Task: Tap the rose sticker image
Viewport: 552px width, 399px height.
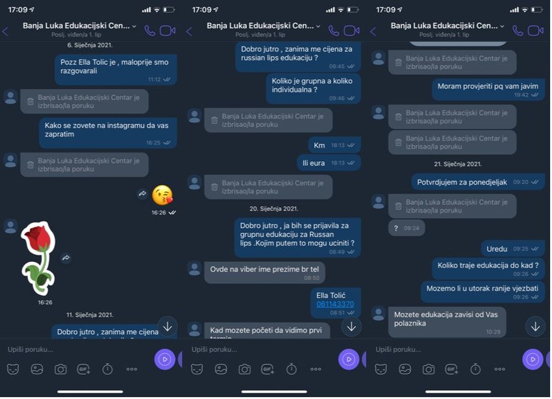Action: [39, 258]
